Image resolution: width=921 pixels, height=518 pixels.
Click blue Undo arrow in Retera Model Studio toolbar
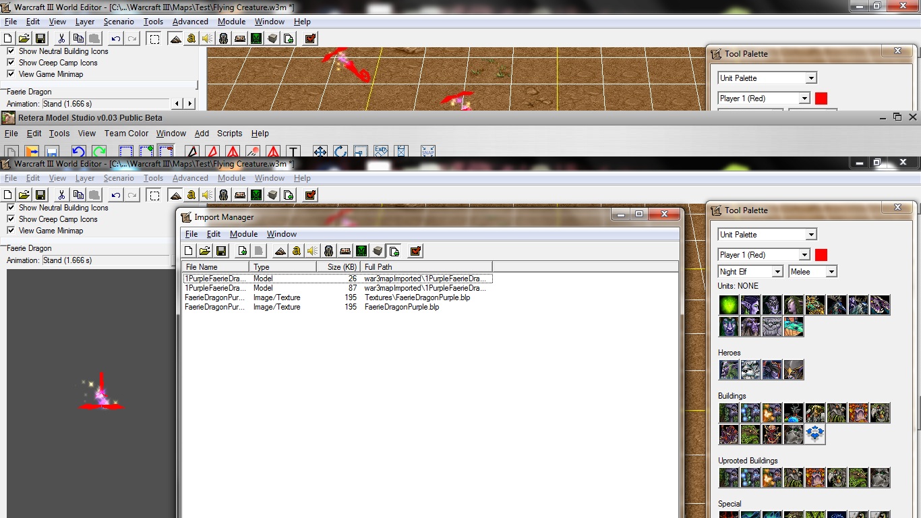[x=79, y=152]
